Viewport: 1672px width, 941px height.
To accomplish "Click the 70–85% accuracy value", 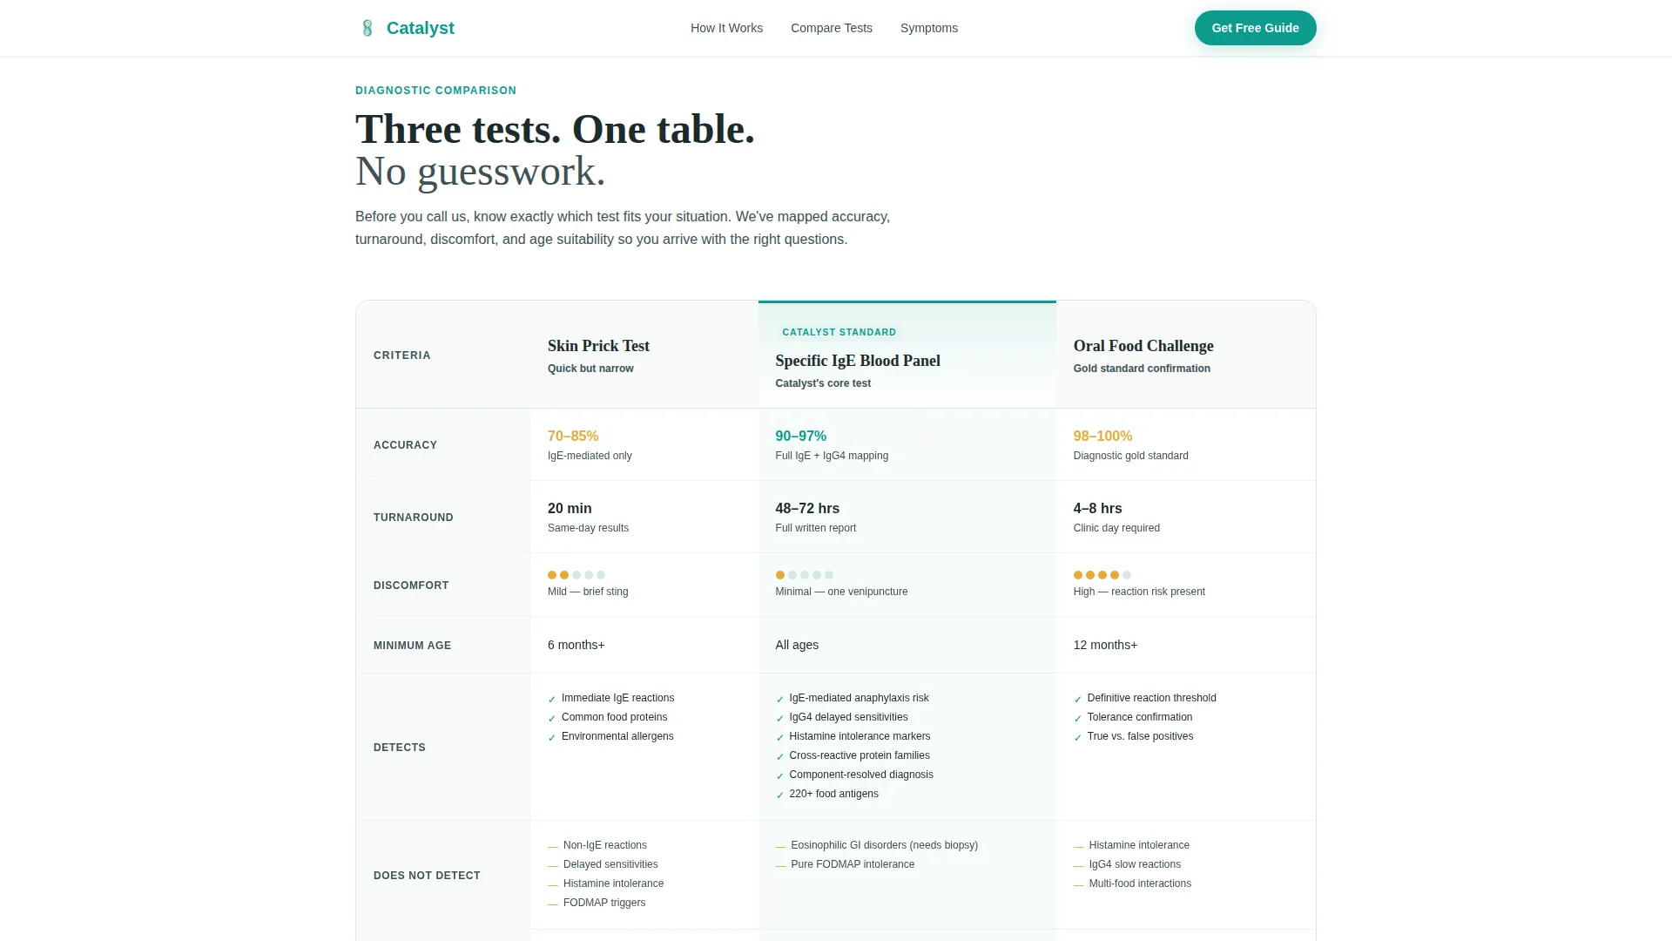I will pos(573,436).
